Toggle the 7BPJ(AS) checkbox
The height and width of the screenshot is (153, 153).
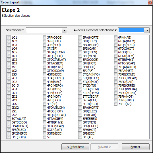click(x=115, y=104)
